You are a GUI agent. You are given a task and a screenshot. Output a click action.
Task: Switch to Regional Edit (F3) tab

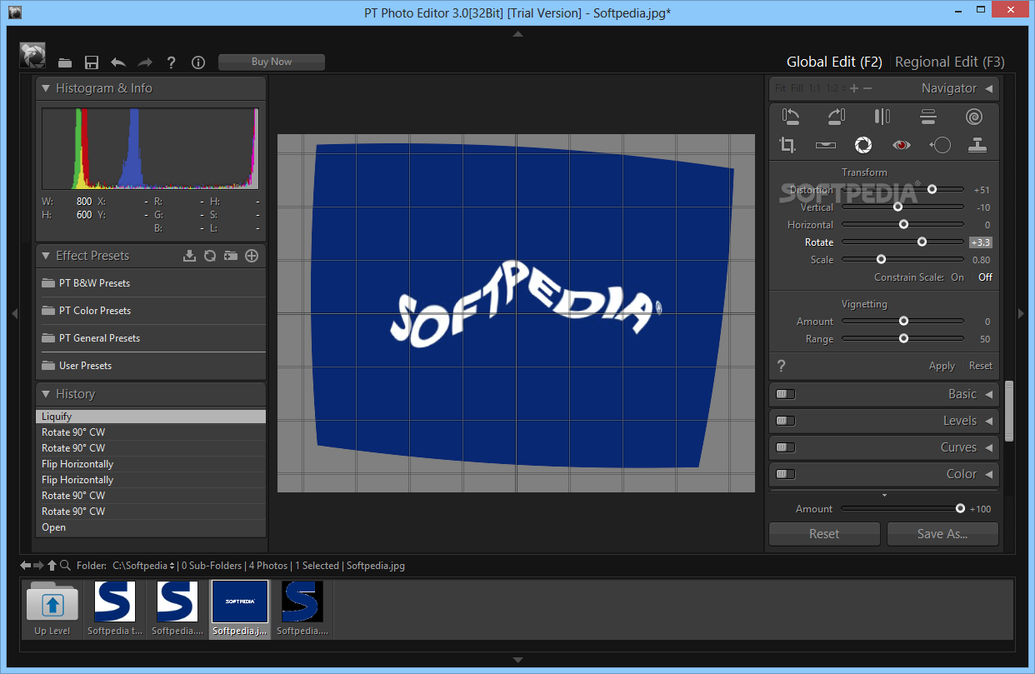(x=950, y=62)
